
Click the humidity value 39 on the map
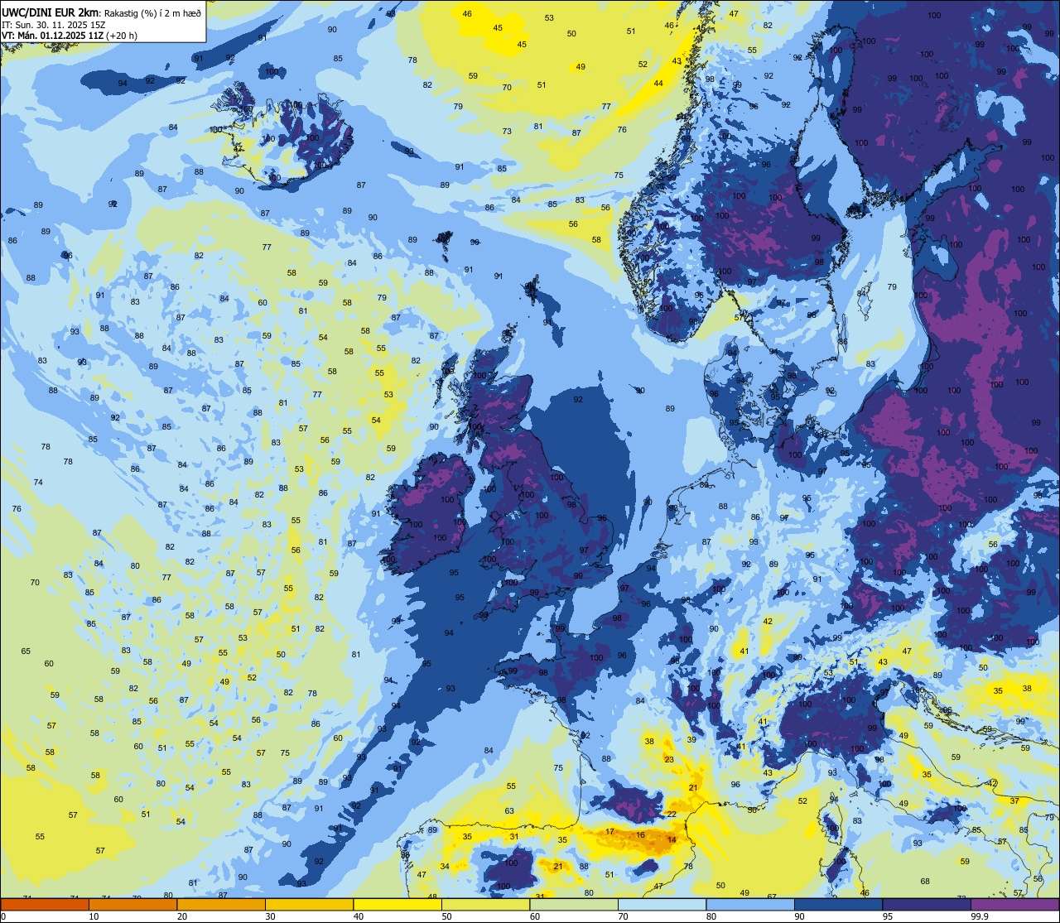(691, 739)
